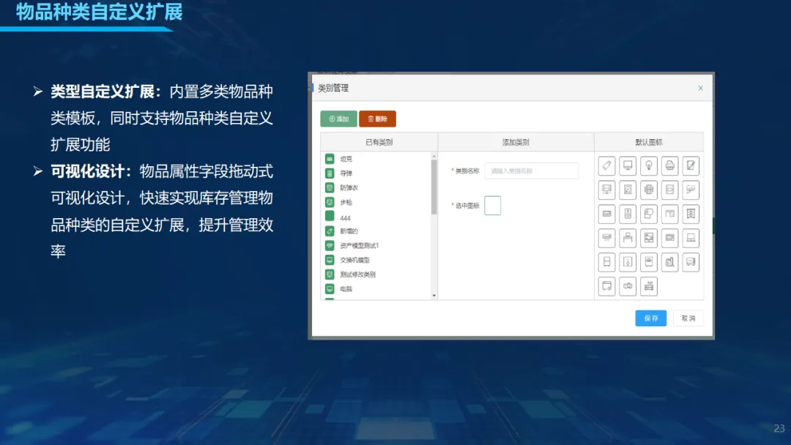The height and width of the screenshot is (445, 791).
Task: Select the networked monitor icon with cable lines
Action: [607, 190]
